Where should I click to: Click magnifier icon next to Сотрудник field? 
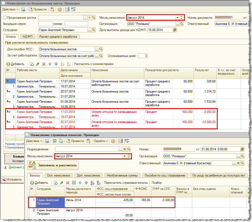pyautogui.click(x=94, y=30)
